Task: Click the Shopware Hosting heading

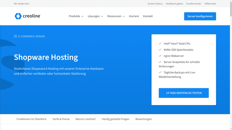Action: coord(46,57)
